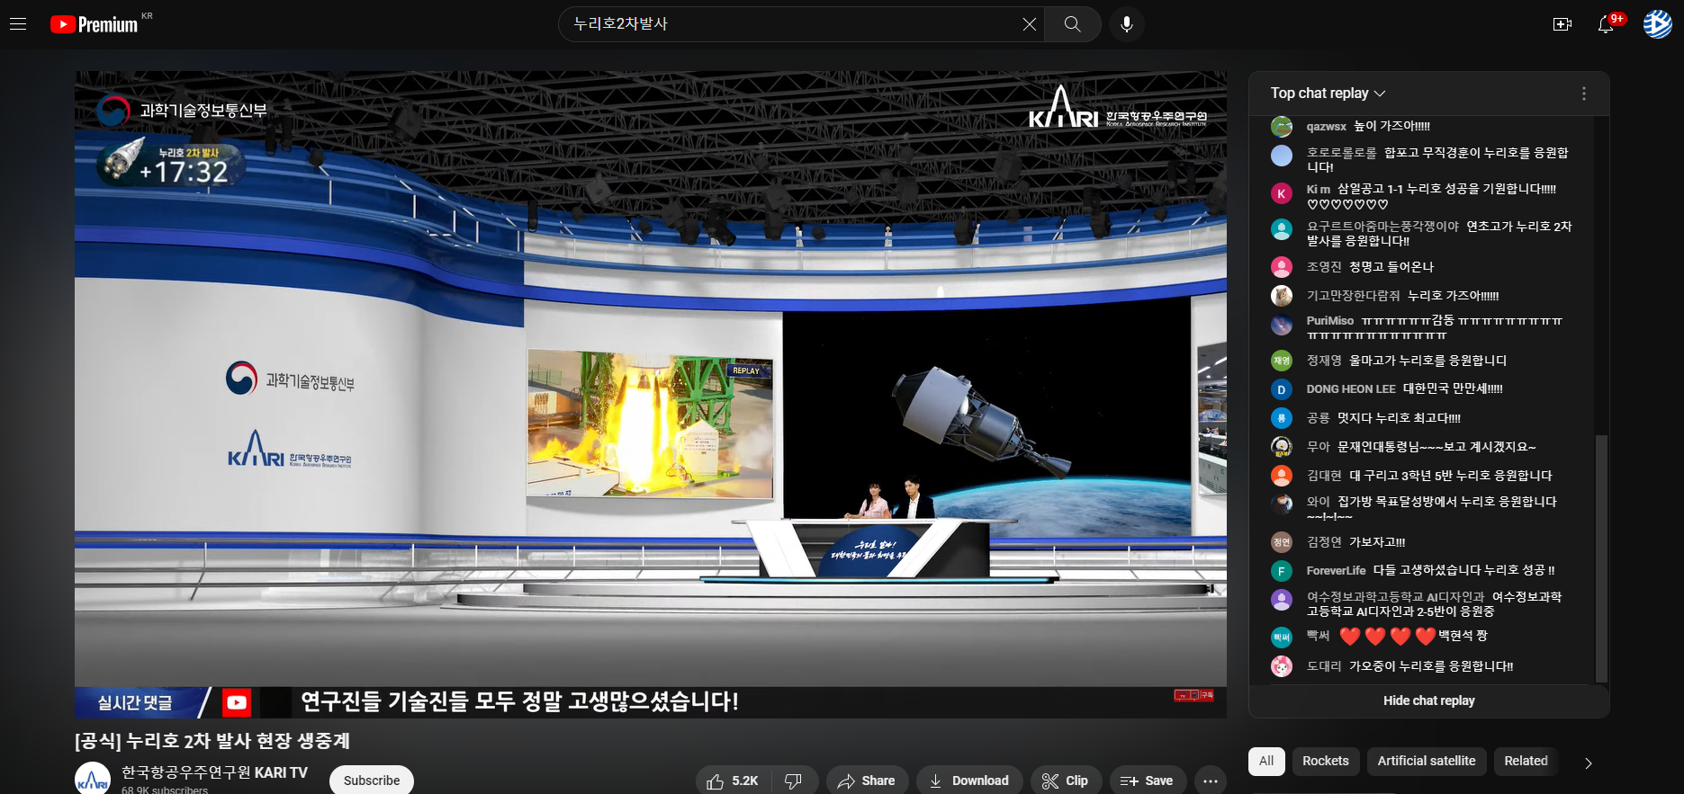This screenshot has width=1684, height=794.
Task: Open the account avatar menu
Action: (1658, 24)
